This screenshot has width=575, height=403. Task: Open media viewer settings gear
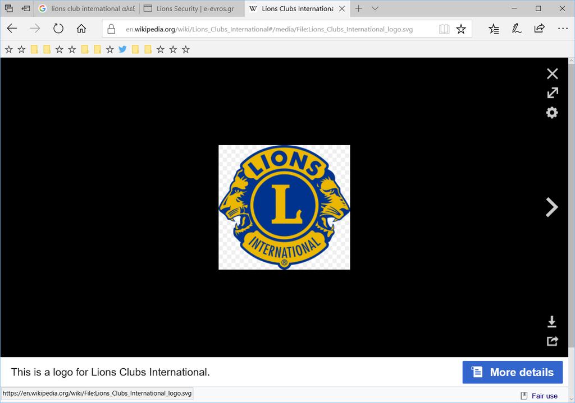(x=552, y=112)
